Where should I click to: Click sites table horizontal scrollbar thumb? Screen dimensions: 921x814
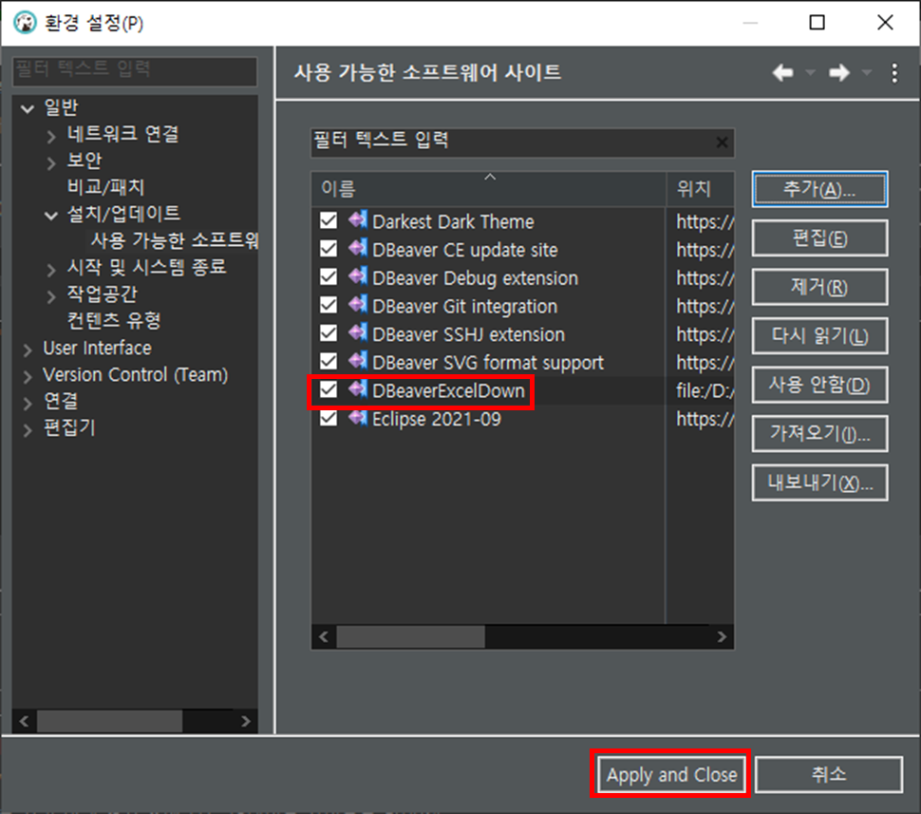[x=410, y=637]
